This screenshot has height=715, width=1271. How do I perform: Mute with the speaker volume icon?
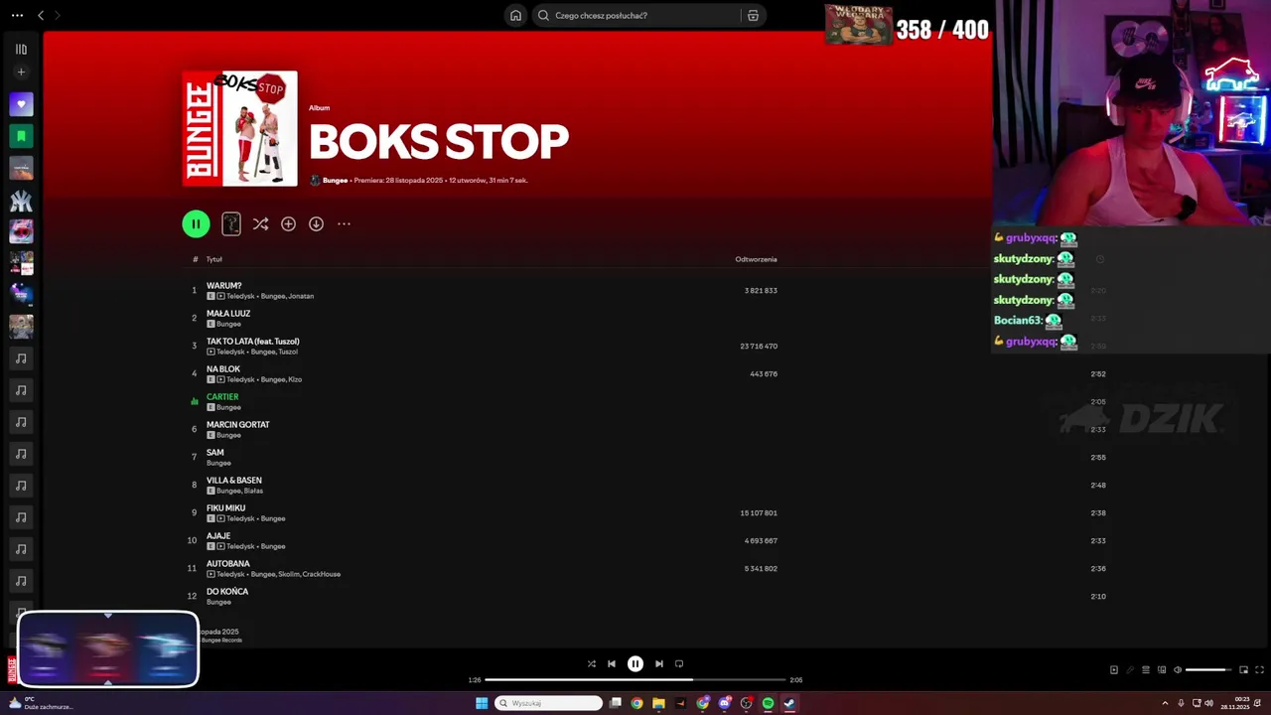[1178, 670]
